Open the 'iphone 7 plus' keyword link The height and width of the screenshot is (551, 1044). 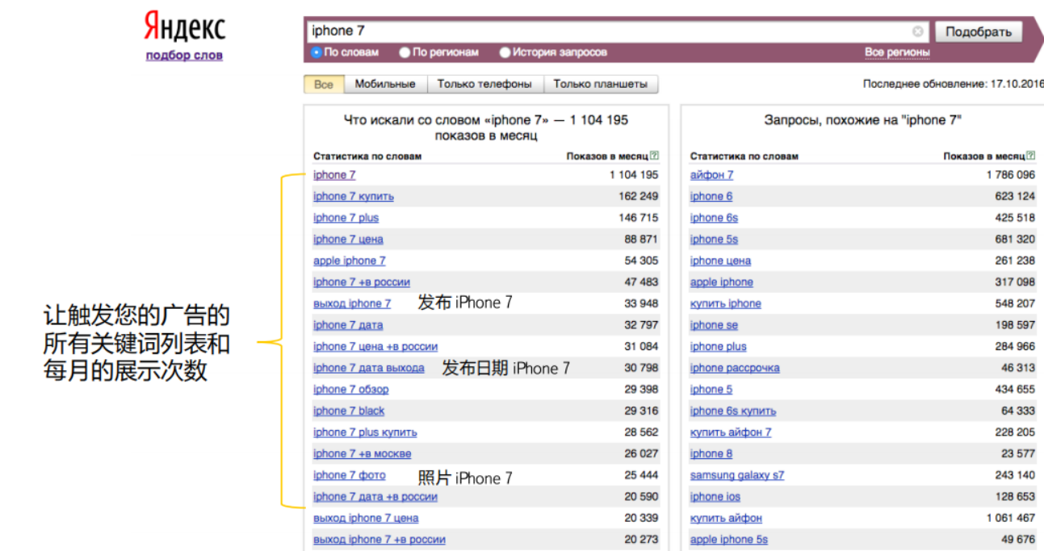click(x=346, y=218)
